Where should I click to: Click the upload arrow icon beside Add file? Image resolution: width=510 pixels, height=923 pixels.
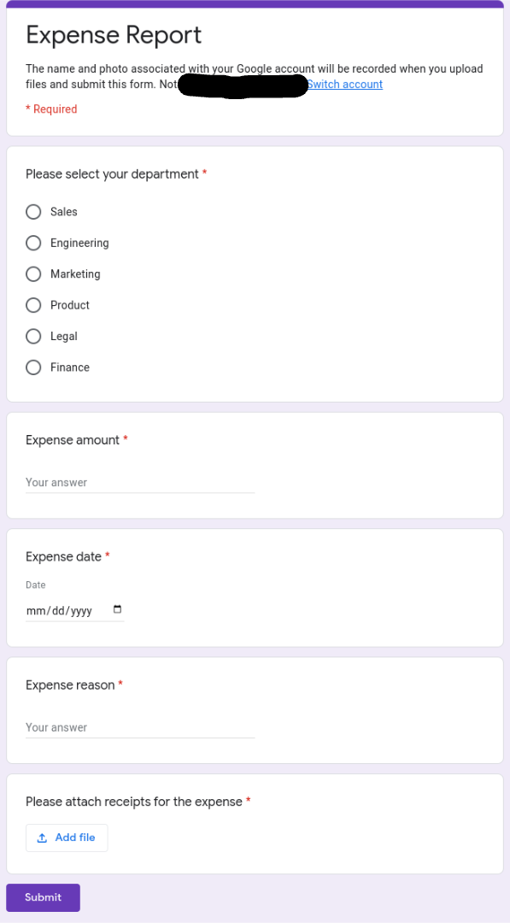click(42, 838)
